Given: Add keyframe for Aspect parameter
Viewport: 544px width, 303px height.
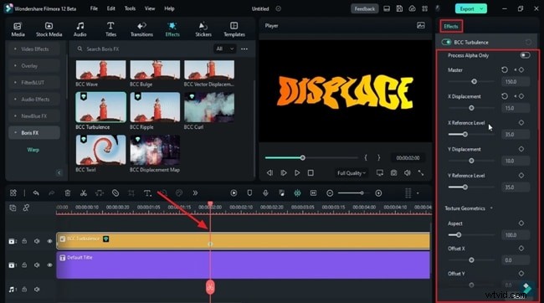Looking at the screenshot, I should click(521, 223).
